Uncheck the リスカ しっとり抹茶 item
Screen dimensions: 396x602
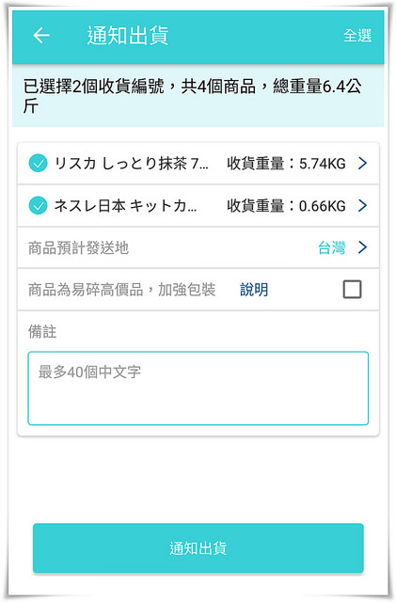[x=38, y=163]
